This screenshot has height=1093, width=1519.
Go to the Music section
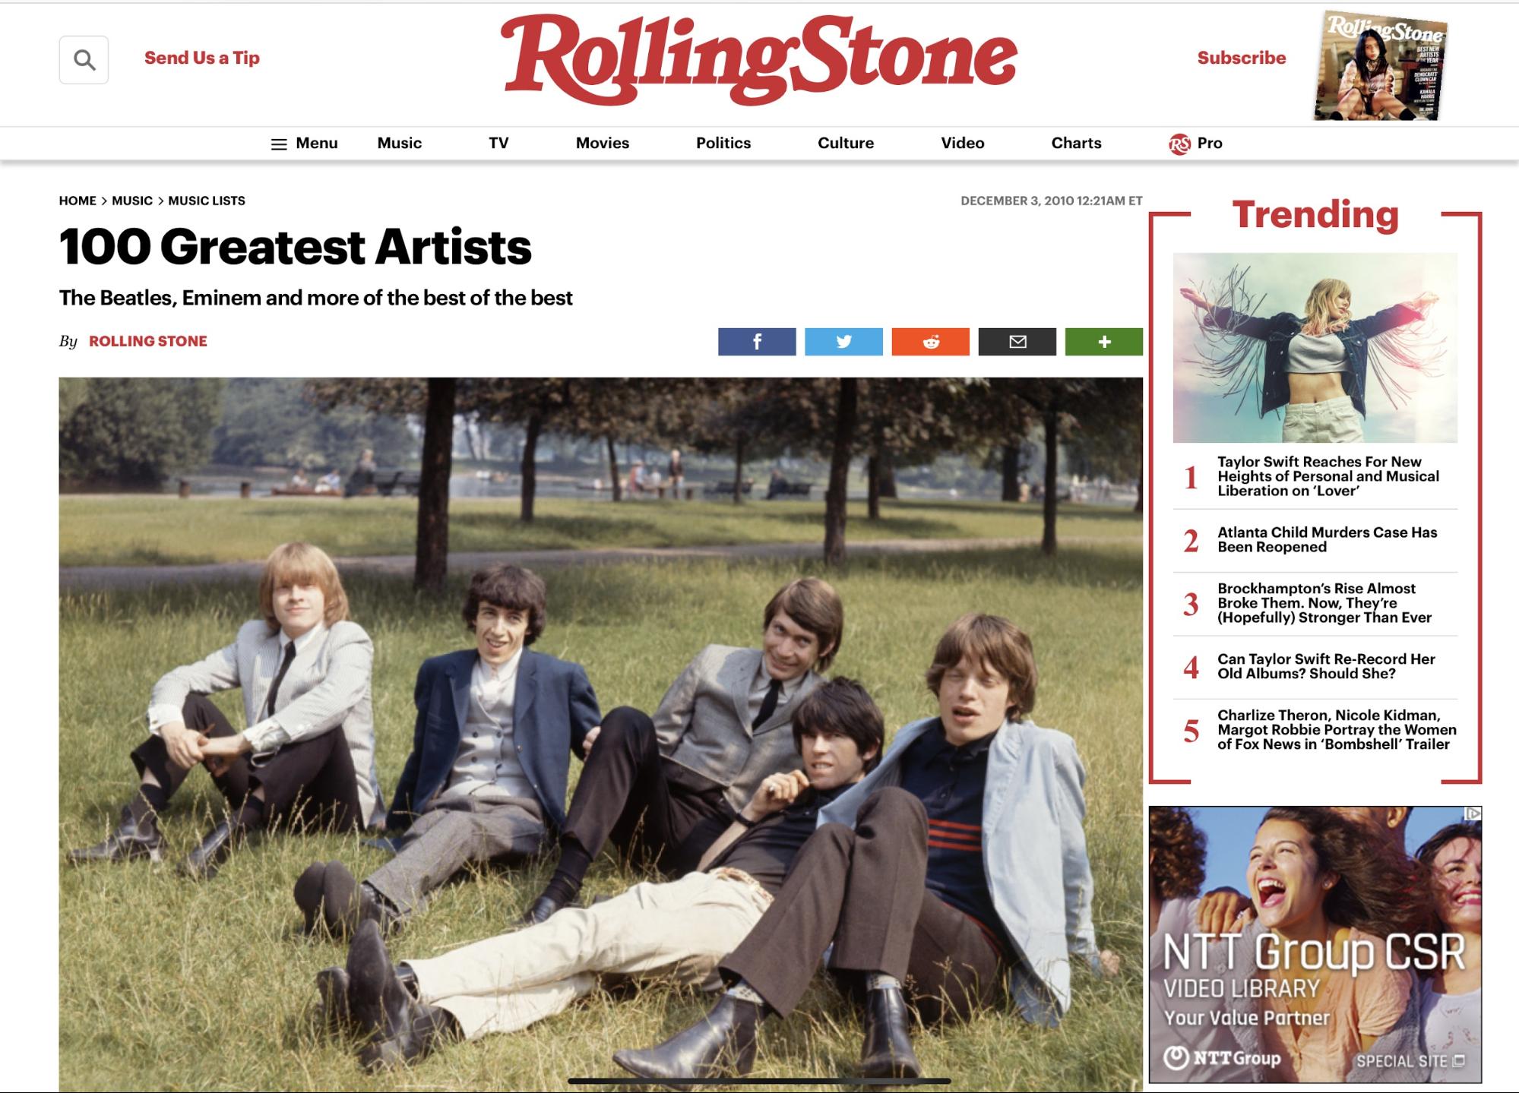tap(399, 143)
